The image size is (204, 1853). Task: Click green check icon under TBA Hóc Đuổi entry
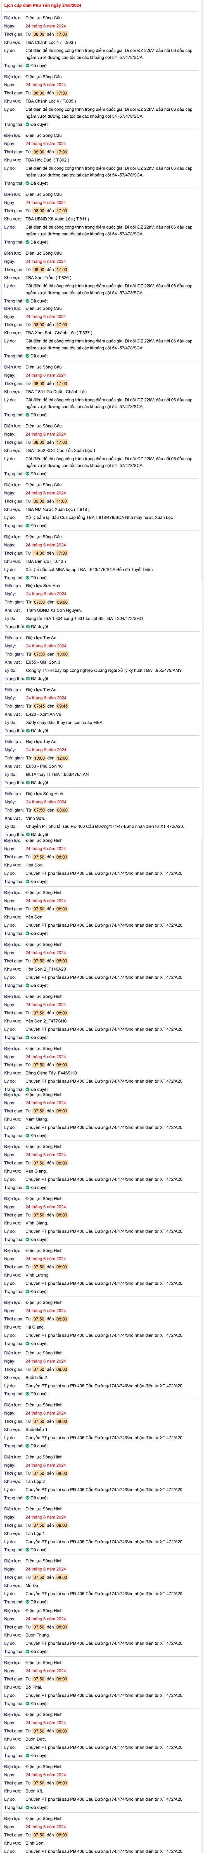[x=28, y=183]
